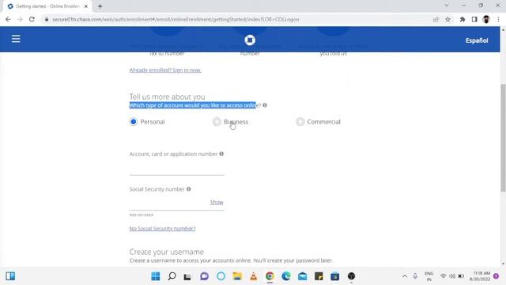Open a new browser tab
506x285 pixels.
(x=100, y=6)
